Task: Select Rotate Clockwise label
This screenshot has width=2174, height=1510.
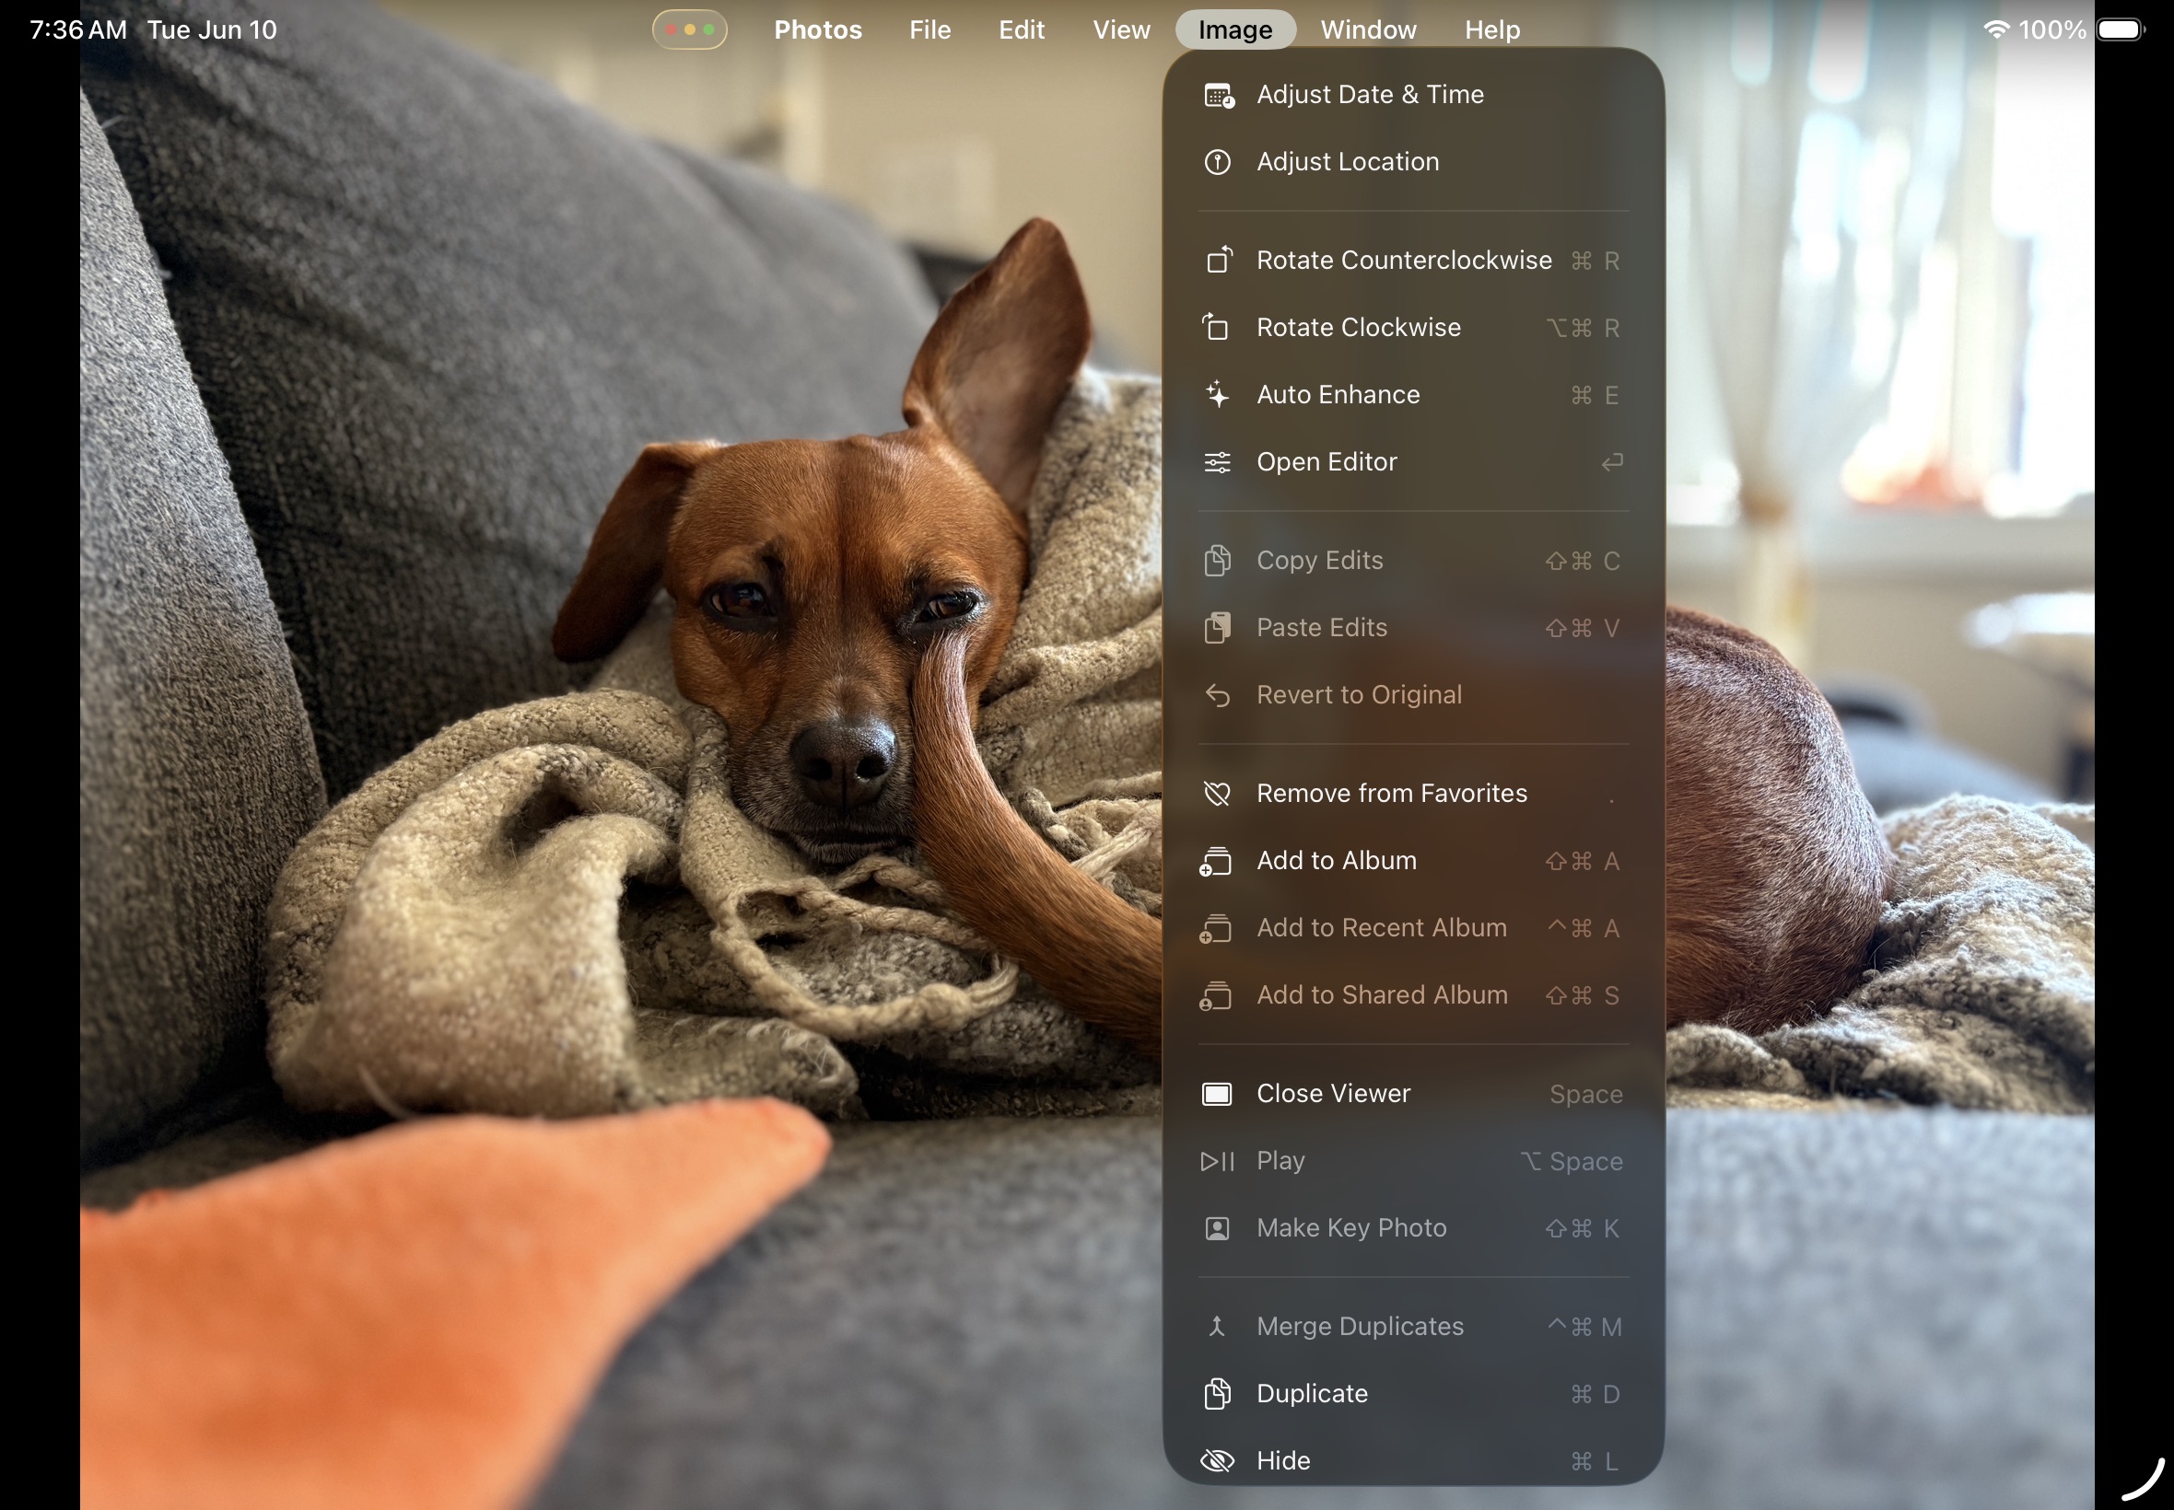Action: coord(1358,328)
